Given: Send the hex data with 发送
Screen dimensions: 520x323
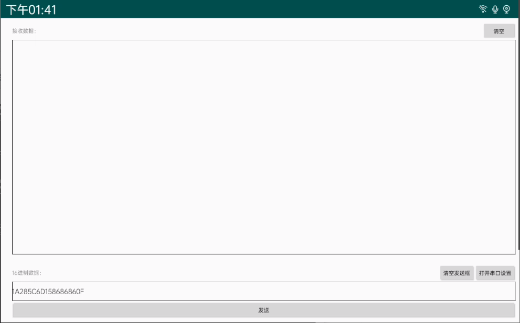Looking at the screenshot, I should coord(264,310).
